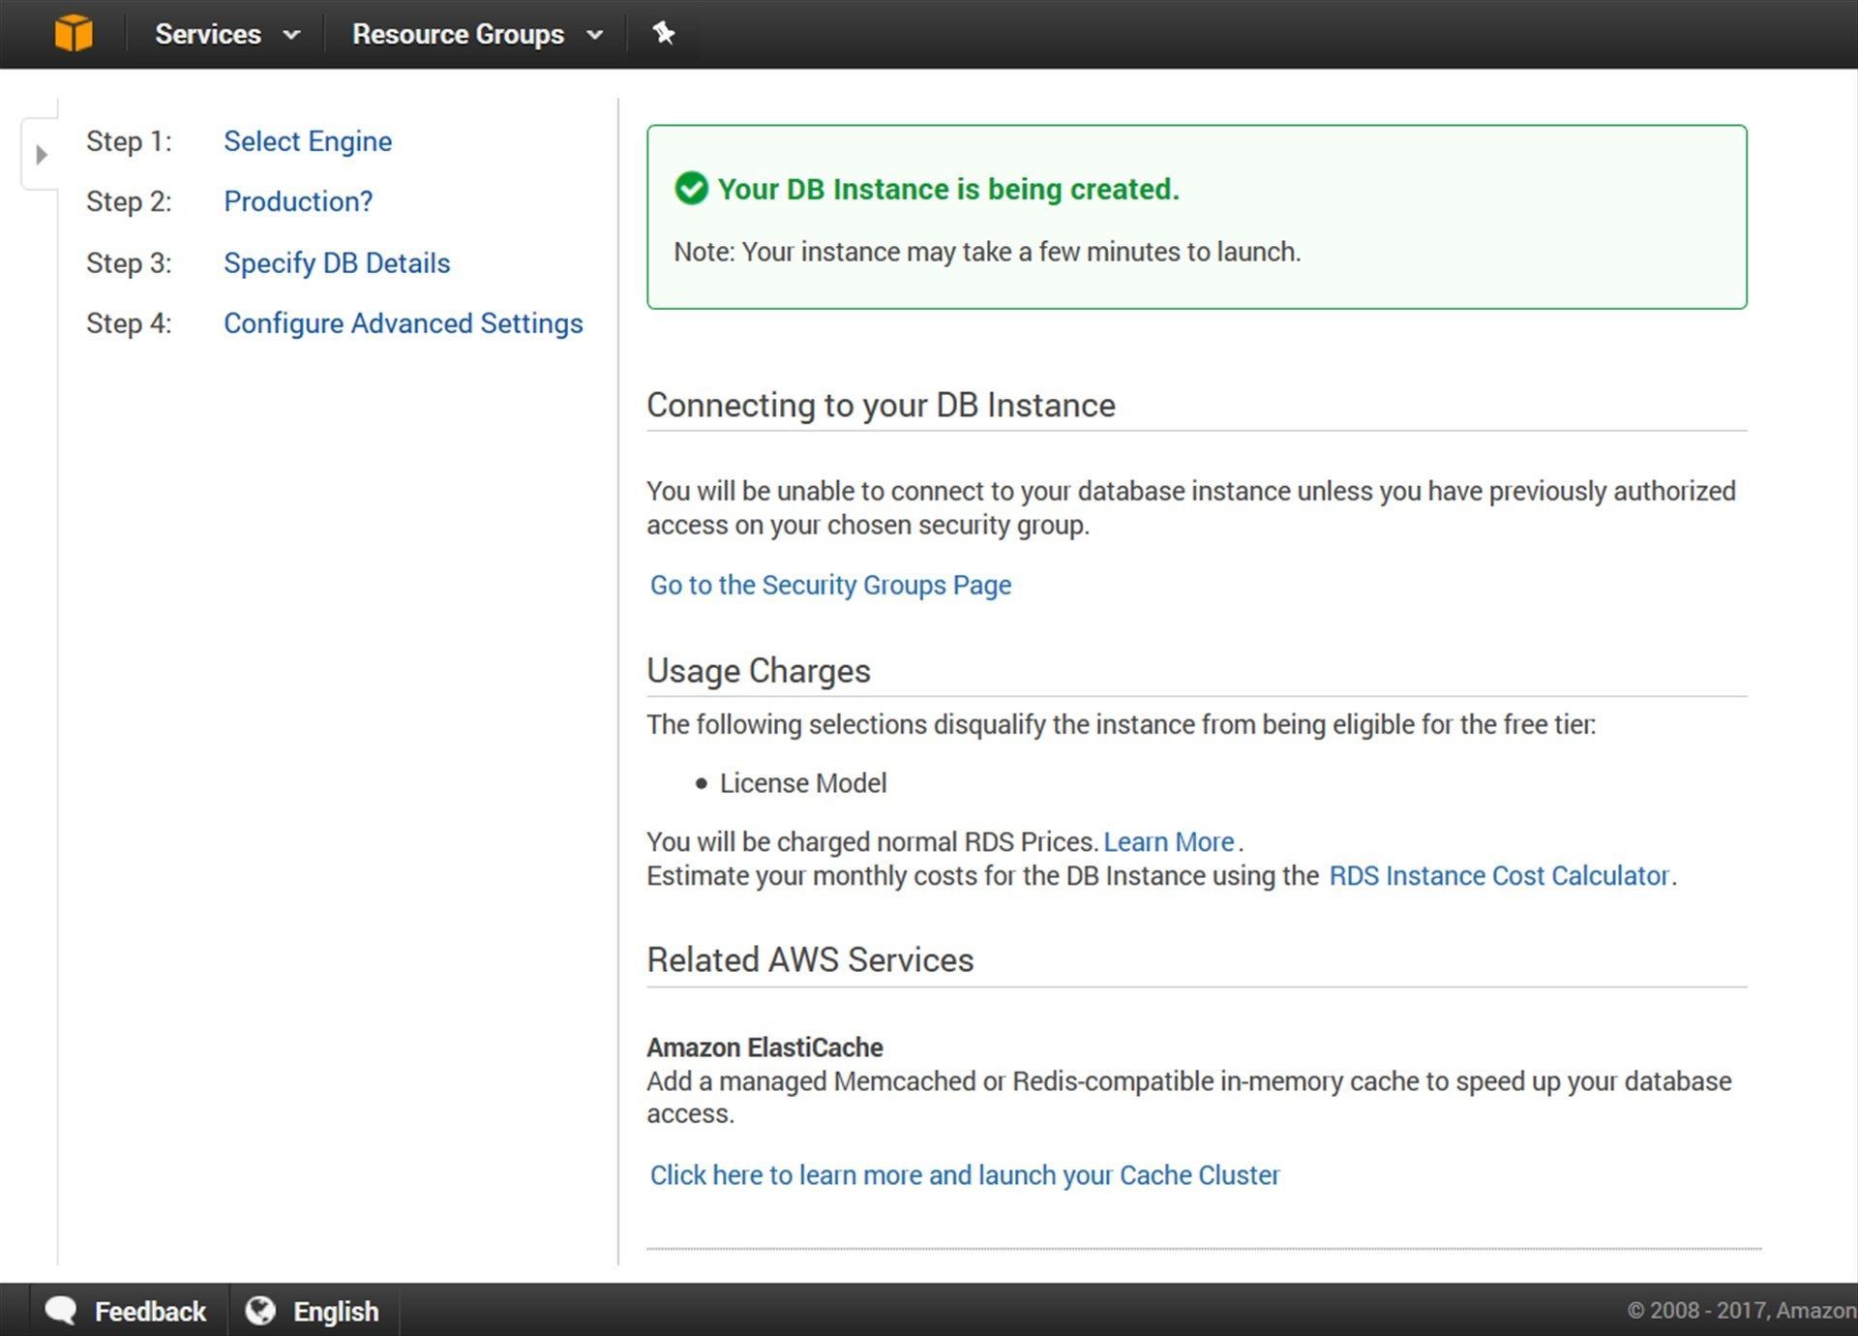Click the copyright 2008 - 2017 Amazon text
The image size is (1858, 1336).
pos(1742,1310)
